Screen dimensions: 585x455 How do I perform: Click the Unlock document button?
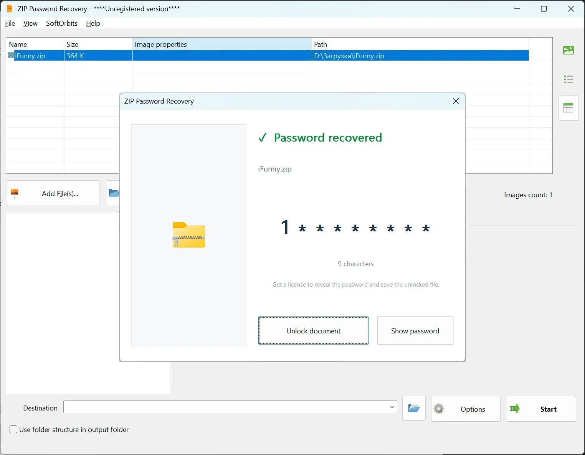[x=313, y=331]
